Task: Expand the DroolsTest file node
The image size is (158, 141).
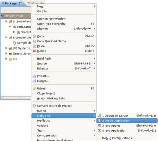Action: 14,32
